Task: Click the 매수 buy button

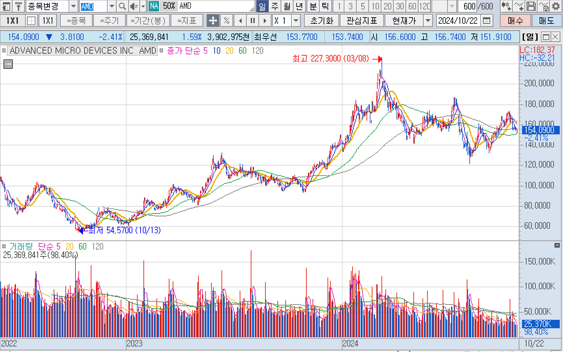Action: (x=516, y=21)
